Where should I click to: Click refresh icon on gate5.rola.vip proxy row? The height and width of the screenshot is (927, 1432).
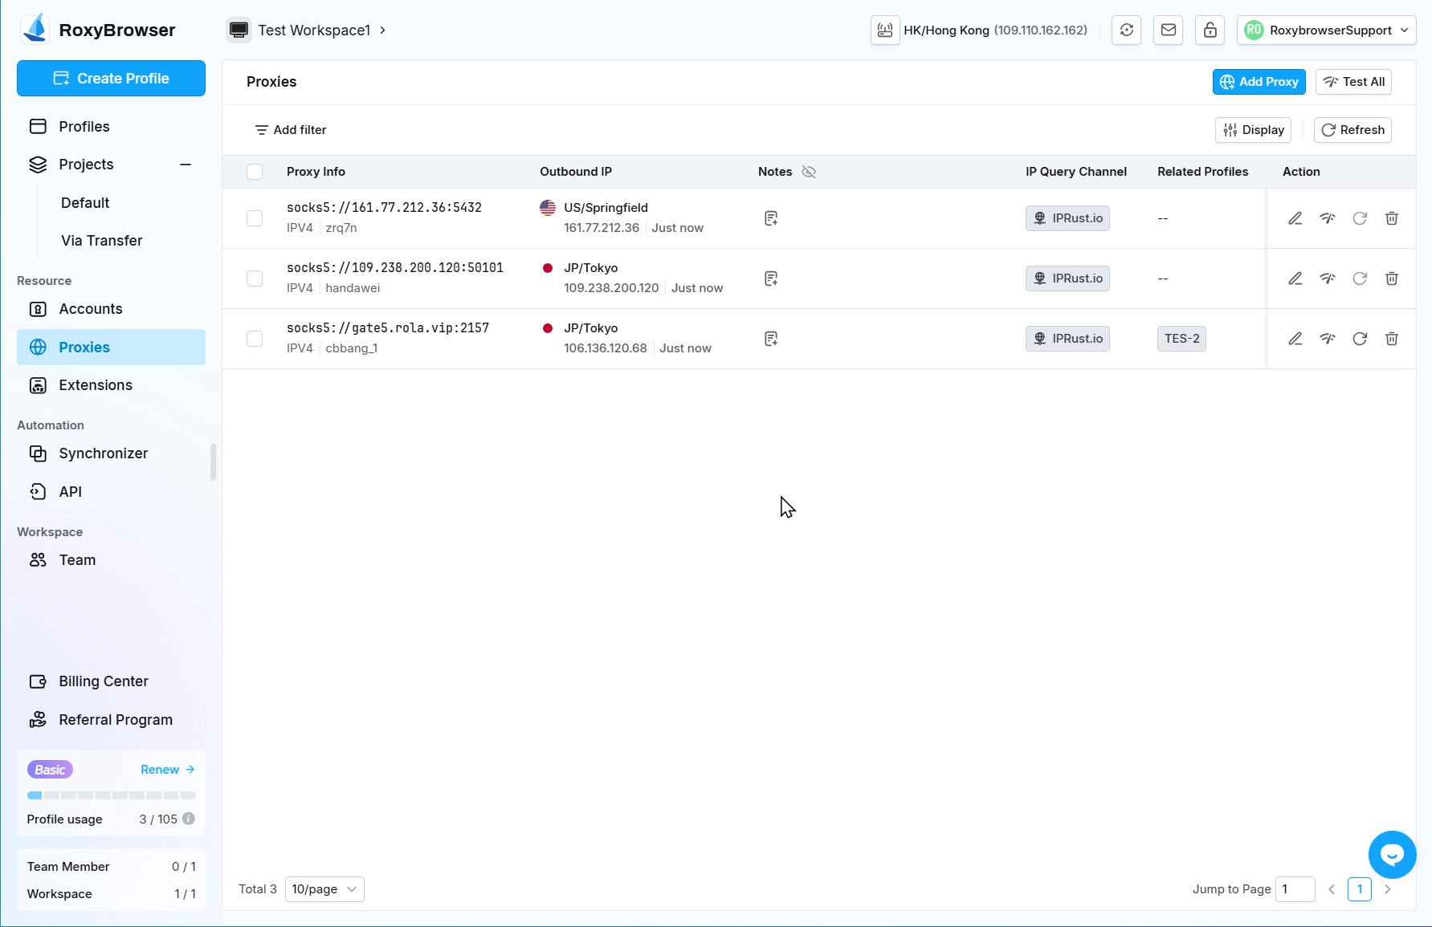(1359, 339)
